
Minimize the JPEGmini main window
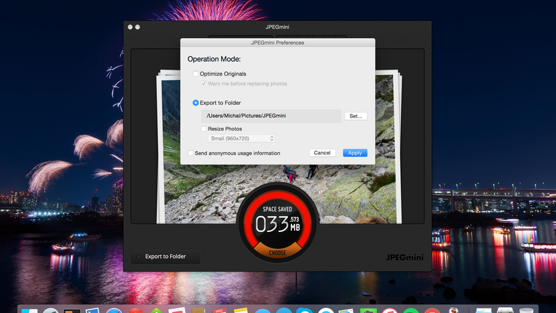(138, 27)
